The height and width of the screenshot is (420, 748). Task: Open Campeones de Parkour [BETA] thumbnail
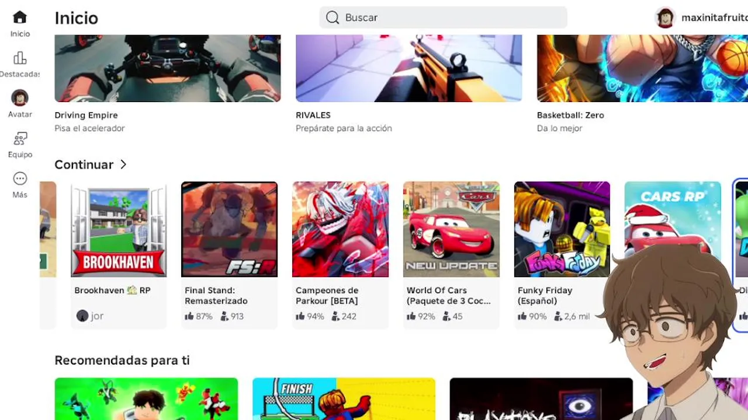click(341, 229)
